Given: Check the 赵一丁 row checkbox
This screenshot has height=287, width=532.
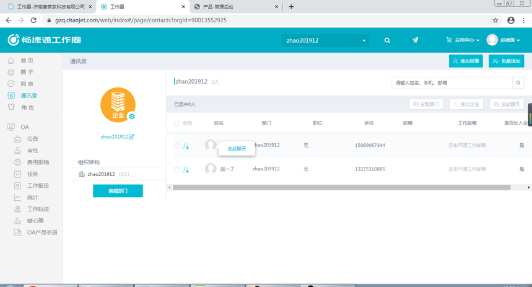Looking at the screenshot, I should (x=177, y=169).
